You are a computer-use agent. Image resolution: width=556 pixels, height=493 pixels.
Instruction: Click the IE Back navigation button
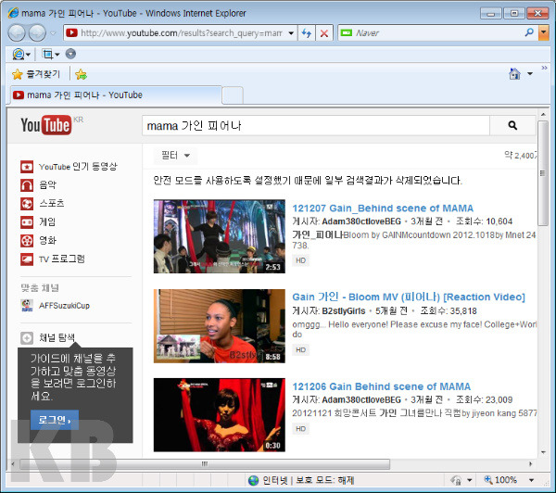pyautogui.click(x=17, y=33)
